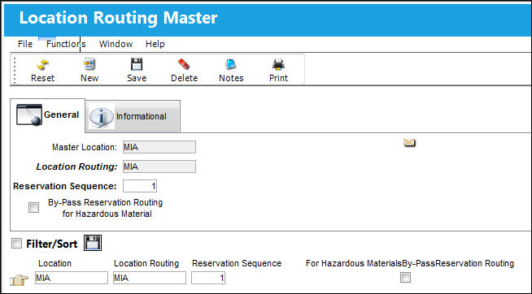Switch to the General tab
The height and width of the screenshot is (294, 532).
click(x=48, y=115)
